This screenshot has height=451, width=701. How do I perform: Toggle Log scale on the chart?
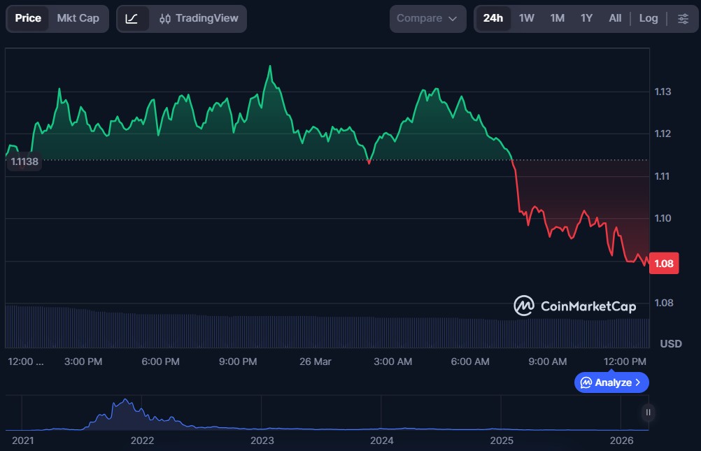tap(649, 18)
